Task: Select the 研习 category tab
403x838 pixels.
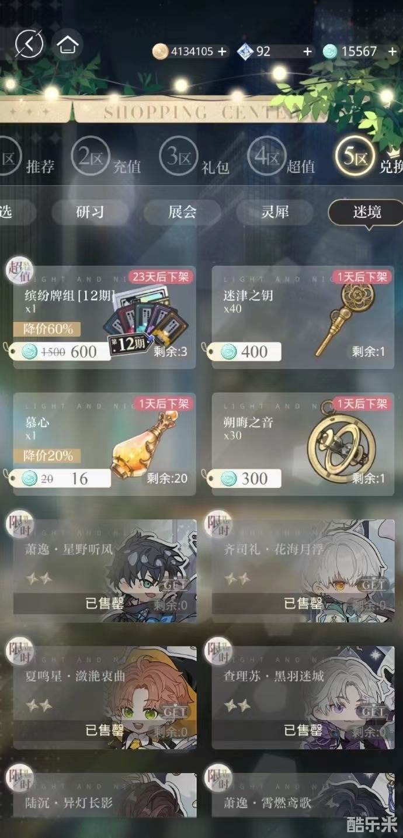Action: (x=90, y=212)
